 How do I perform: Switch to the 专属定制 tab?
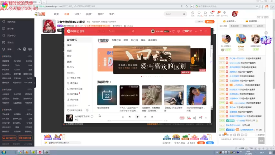[x=116, y=40]
